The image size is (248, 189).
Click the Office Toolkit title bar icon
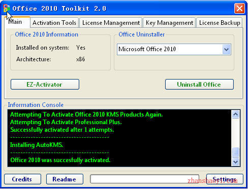click(x=7, y=8)
